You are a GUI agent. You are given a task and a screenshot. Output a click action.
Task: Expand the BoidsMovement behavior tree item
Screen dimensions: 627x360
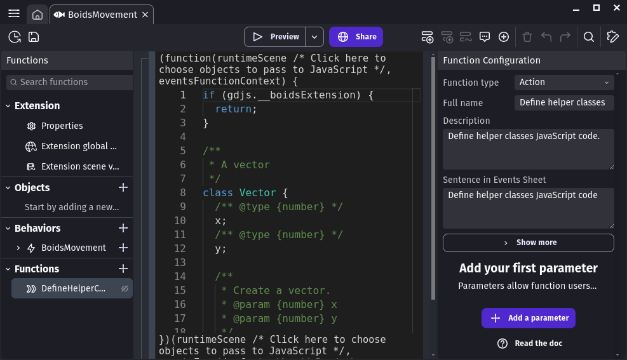[18, 248]
